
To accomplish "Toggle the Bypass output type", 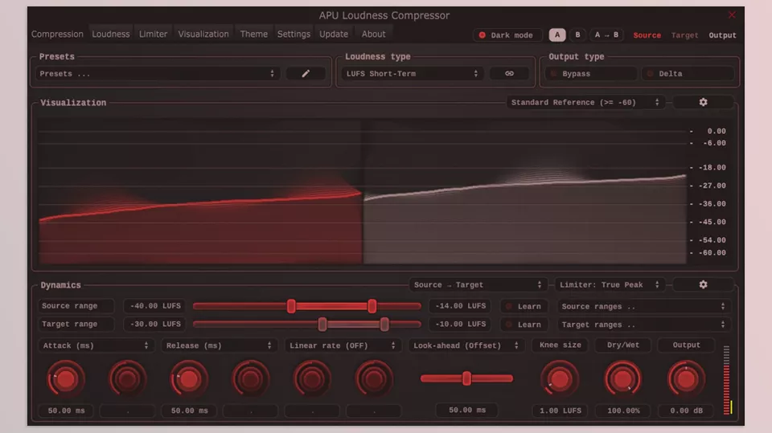I will [591, 74].
